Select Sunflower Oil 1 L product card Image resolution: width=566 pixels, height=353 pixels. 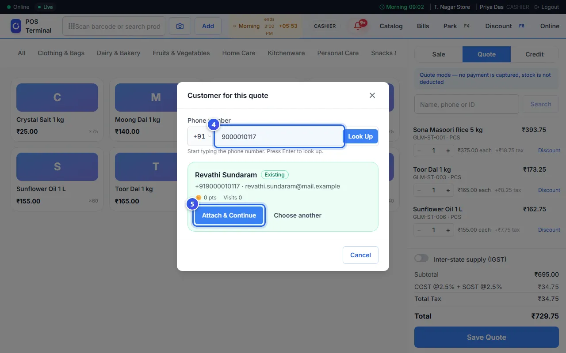(57, 179)
